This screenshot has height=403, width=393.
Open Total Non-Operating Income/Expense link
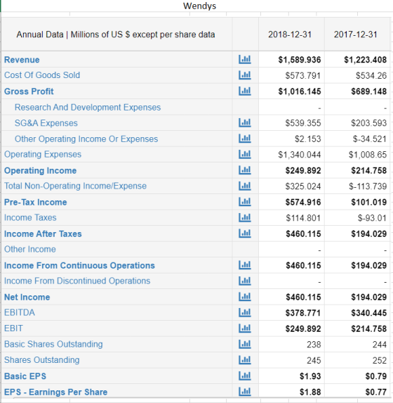tap(75, 186)
